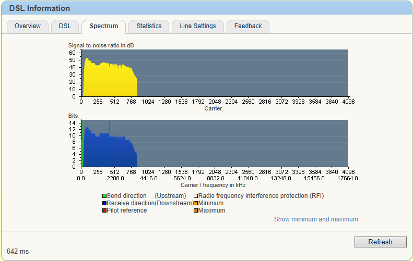Click the red pilot reference line in Bits chart
Image resolution: width=413 pixels, height=261 pixels.
pos(110,144)
